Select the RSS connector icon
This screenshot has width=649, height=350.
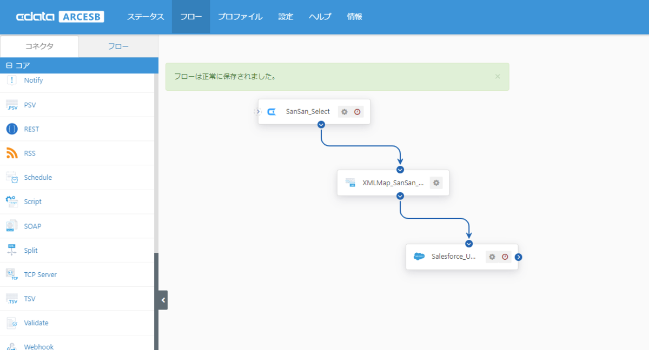(12, 153)
